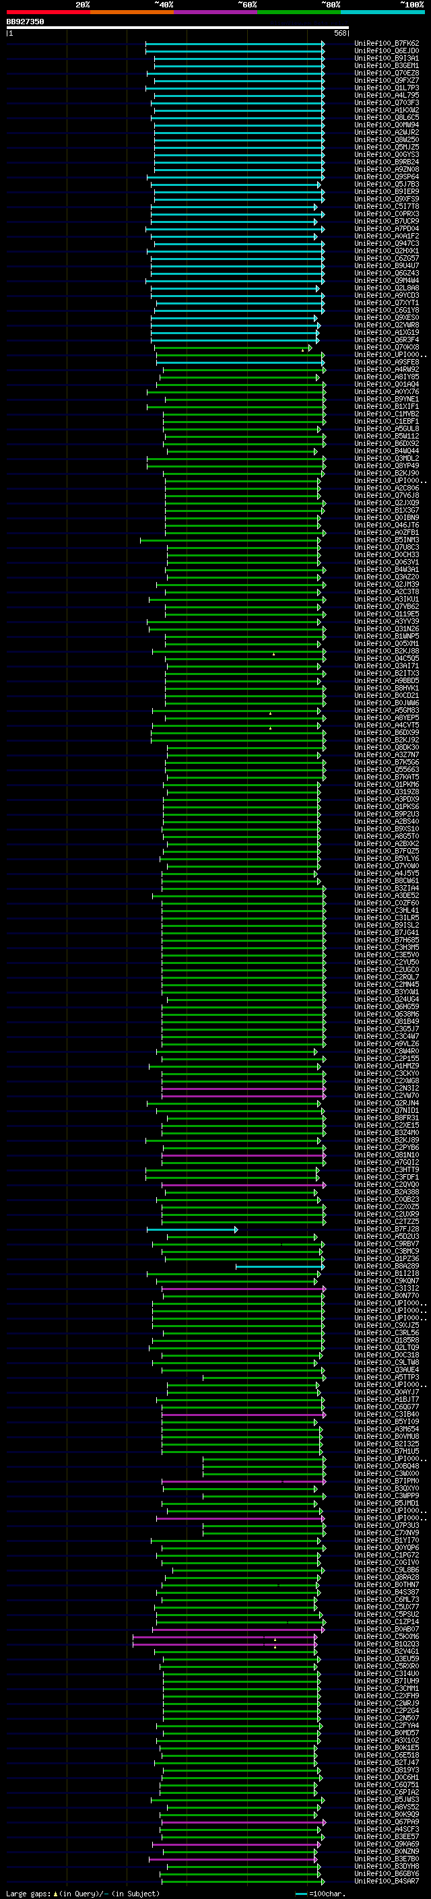Select the UniRef100_A3X102 label
The image size is (431, 1899).
point(387,1741)
